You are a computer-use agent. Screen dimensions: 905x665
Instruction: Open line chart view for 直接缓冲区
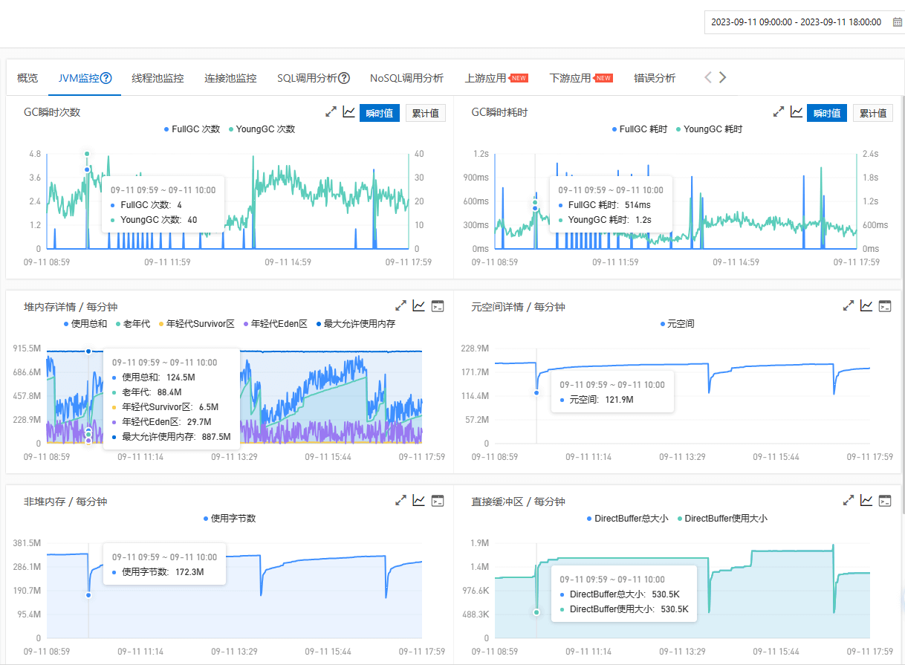tap(866, 500)
